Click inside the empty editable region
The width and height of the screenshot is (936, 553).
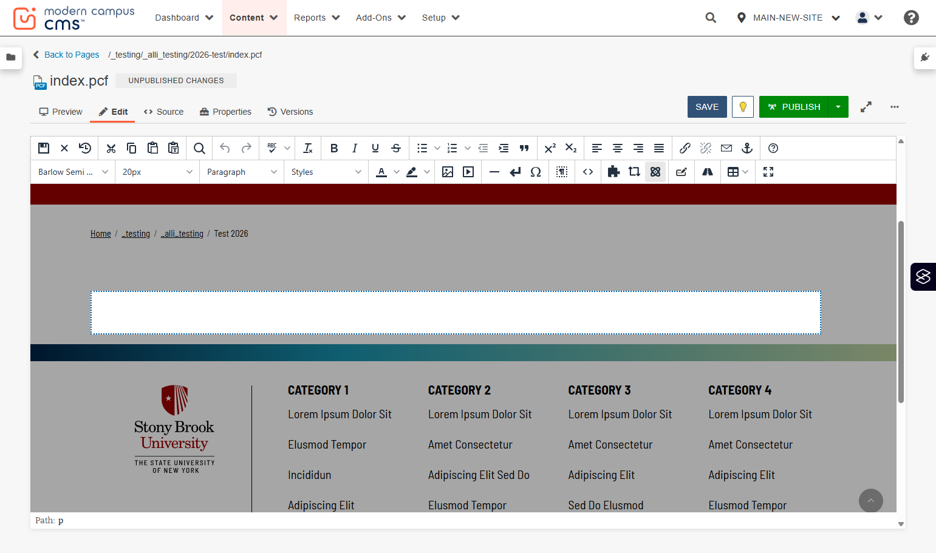456,313
